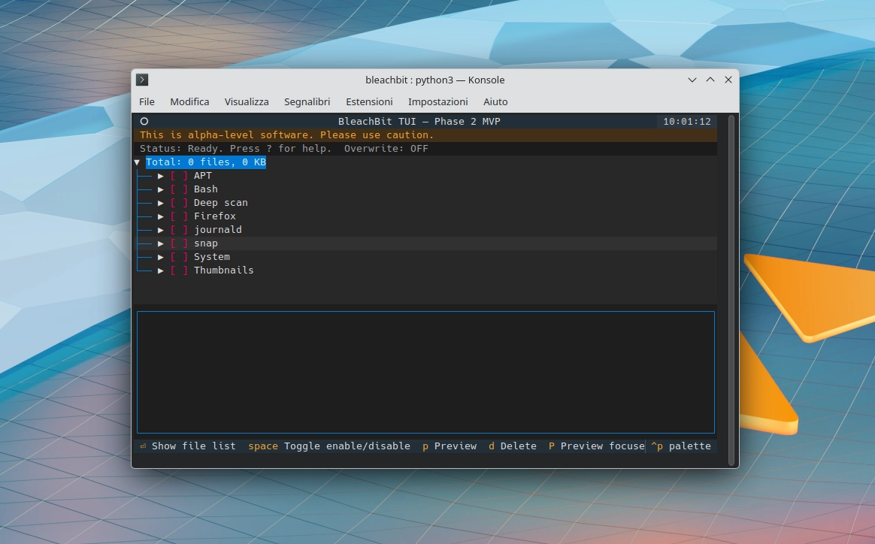The width and height of the screenshot is (875, 544).
Task: Click the Preview footer shortcut with lowercase p key
Action: (x=450, y=446)
